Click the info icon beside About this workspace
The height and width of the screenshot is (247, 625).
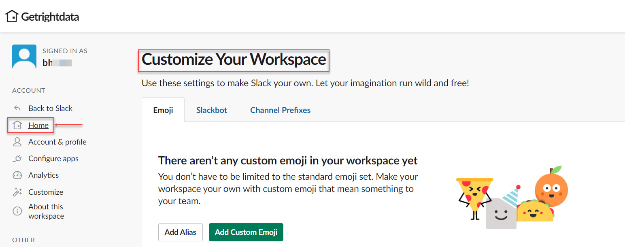coord(17,211)
